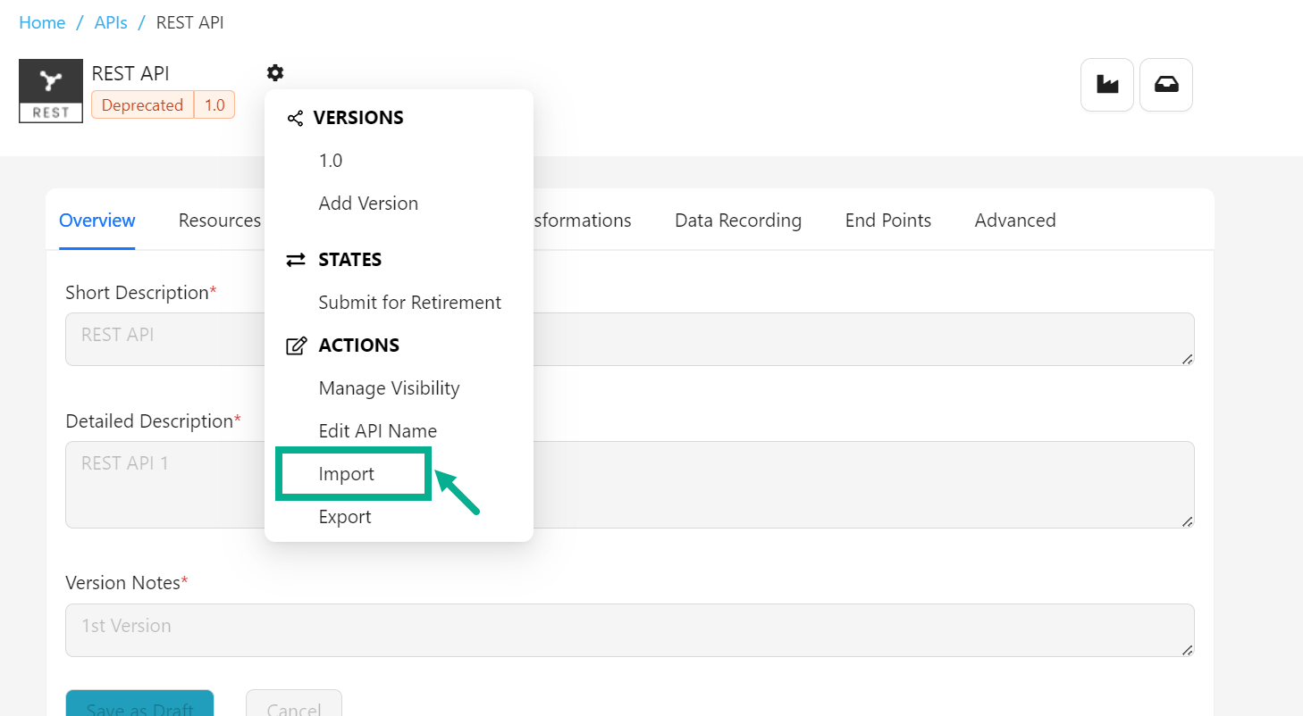Go to Home via breadcrumb link

42,22
